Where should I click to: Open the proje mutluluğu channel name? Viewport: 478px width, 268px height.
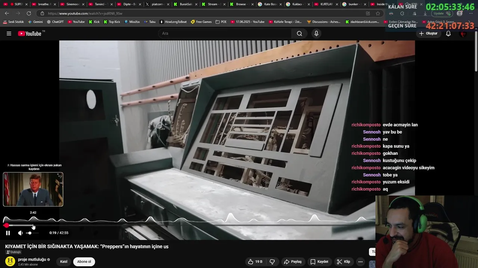pyautogui.click(x=32, y=259)
